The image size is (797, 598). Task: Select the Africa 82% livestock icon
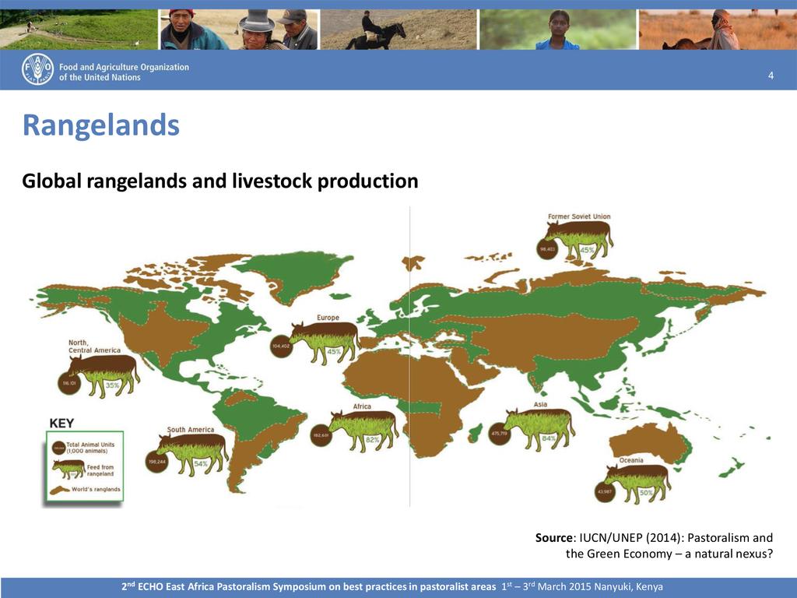point(363,430)
